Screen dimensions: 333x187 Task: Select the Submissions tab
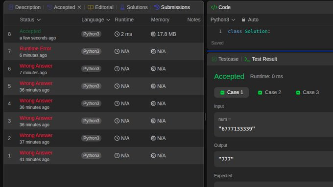coord(172,7)
